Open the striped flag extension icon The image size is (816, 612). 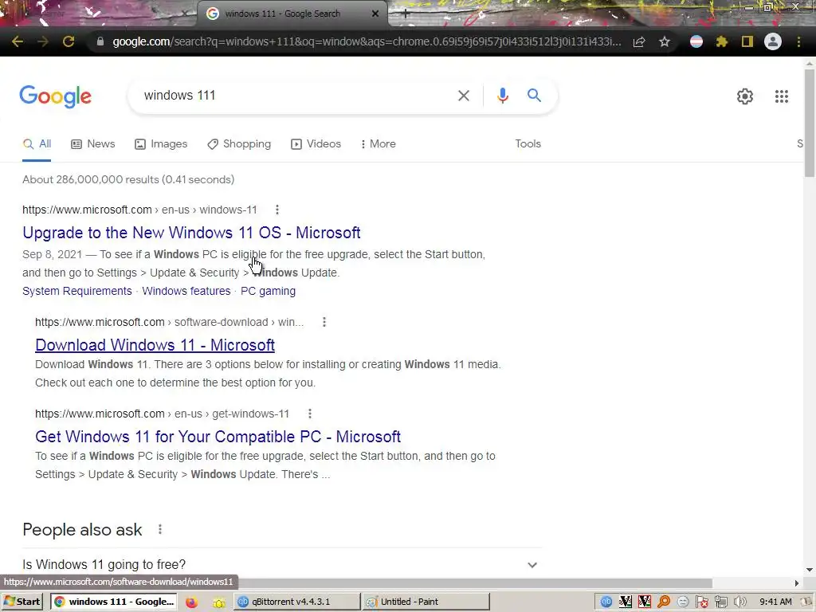click(696, 41)
